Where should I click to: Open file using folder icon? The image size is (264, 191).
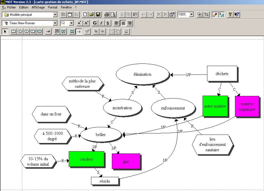pos(92,14)
